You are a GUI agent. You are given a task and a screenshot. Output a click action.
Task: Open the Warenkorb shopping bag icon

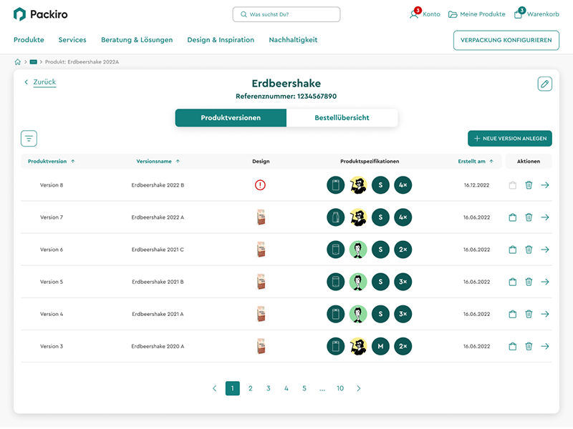[519, 14]
